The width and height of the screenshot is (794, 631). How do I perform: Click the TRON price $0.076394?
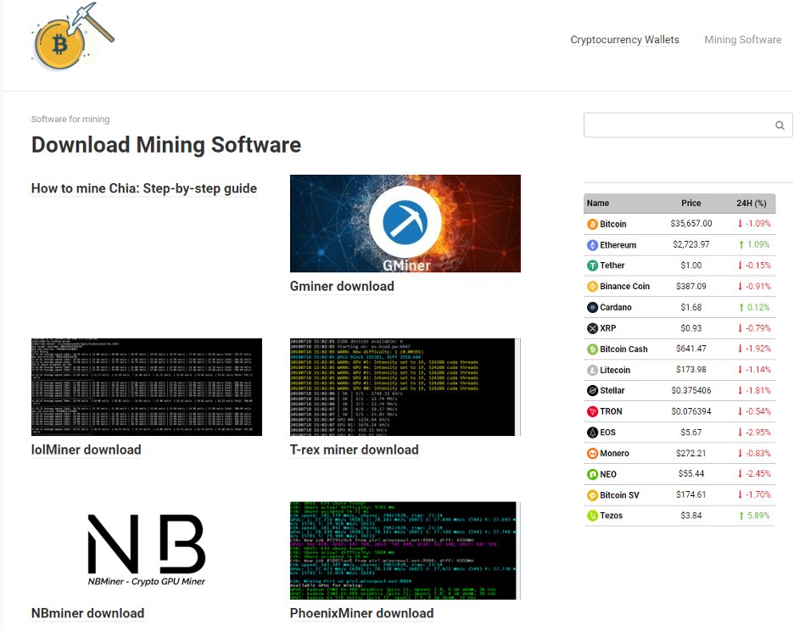coord(691,411)
